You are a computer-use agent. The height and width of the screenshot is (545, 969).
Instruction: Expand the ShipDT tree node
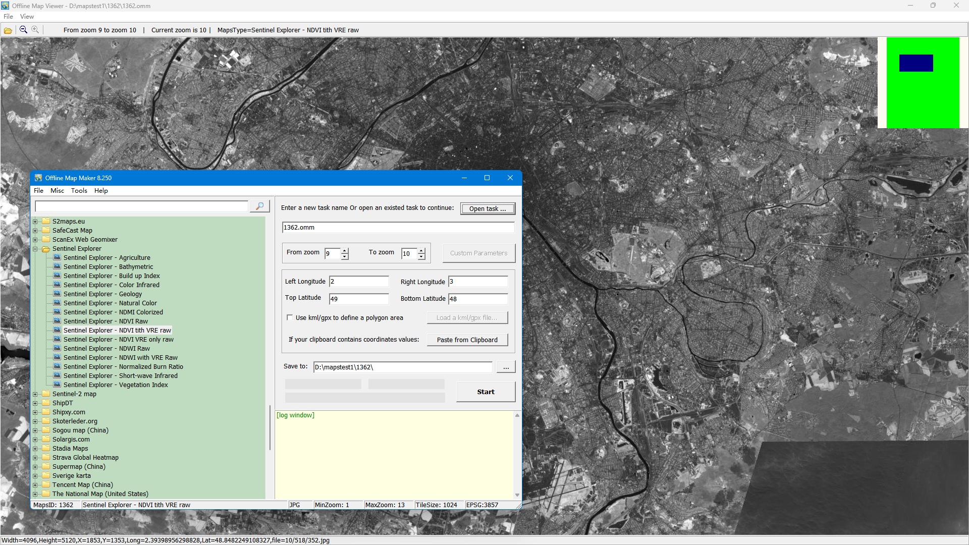click(35, 403)
